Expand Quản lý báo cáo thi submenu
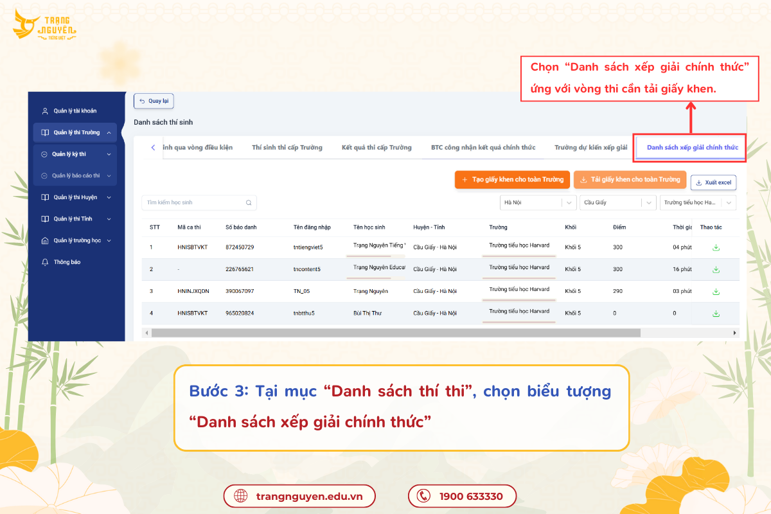 click(x=109, y=176)
